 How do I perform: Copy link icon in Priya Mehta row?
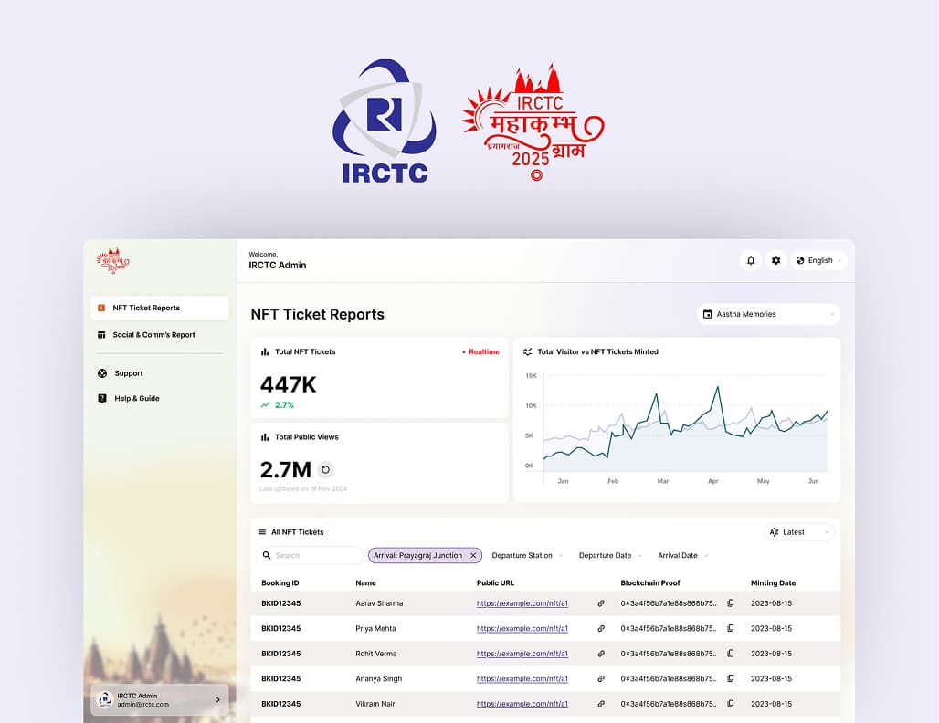(x=601, y=628)
